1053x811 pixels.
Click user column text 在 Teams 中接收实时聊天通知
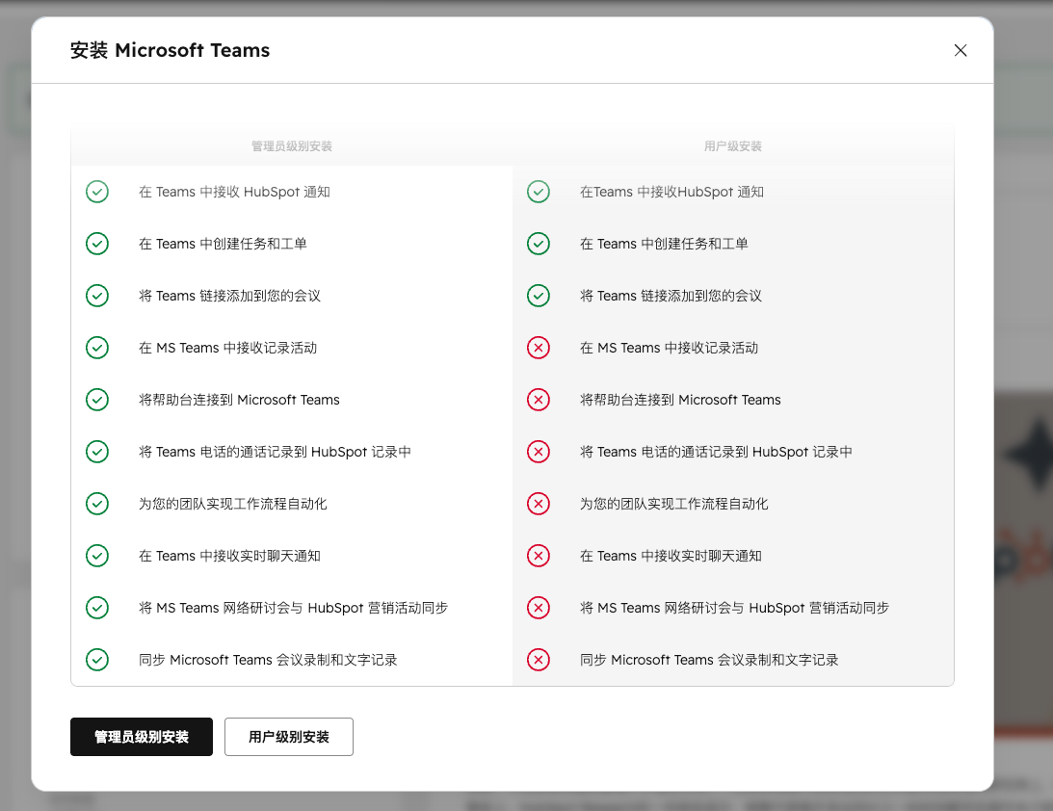(671, 556)
